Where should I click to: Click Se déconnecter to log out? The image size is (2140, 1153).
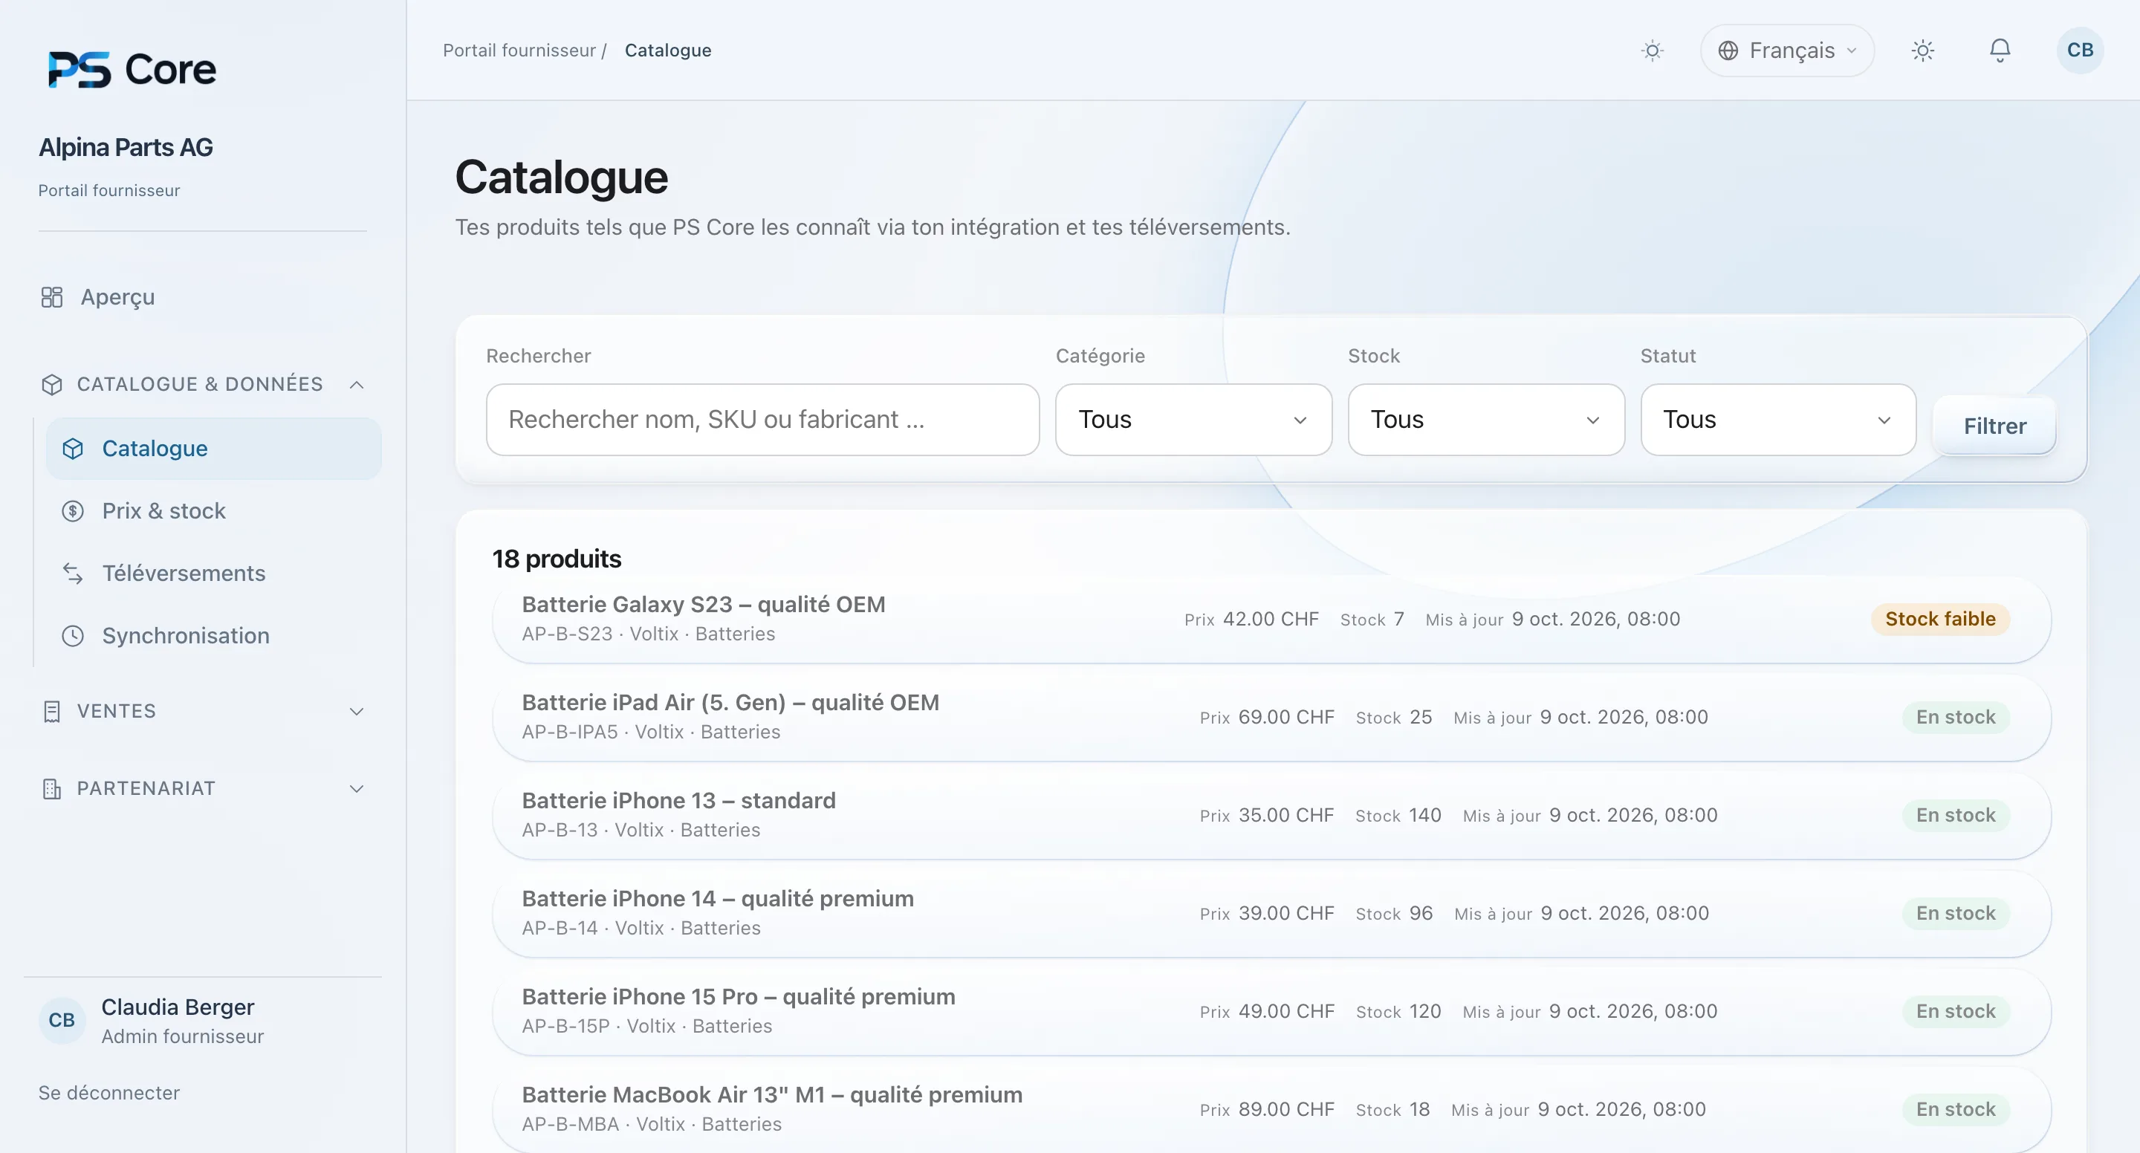click(x=108, y=1092)
